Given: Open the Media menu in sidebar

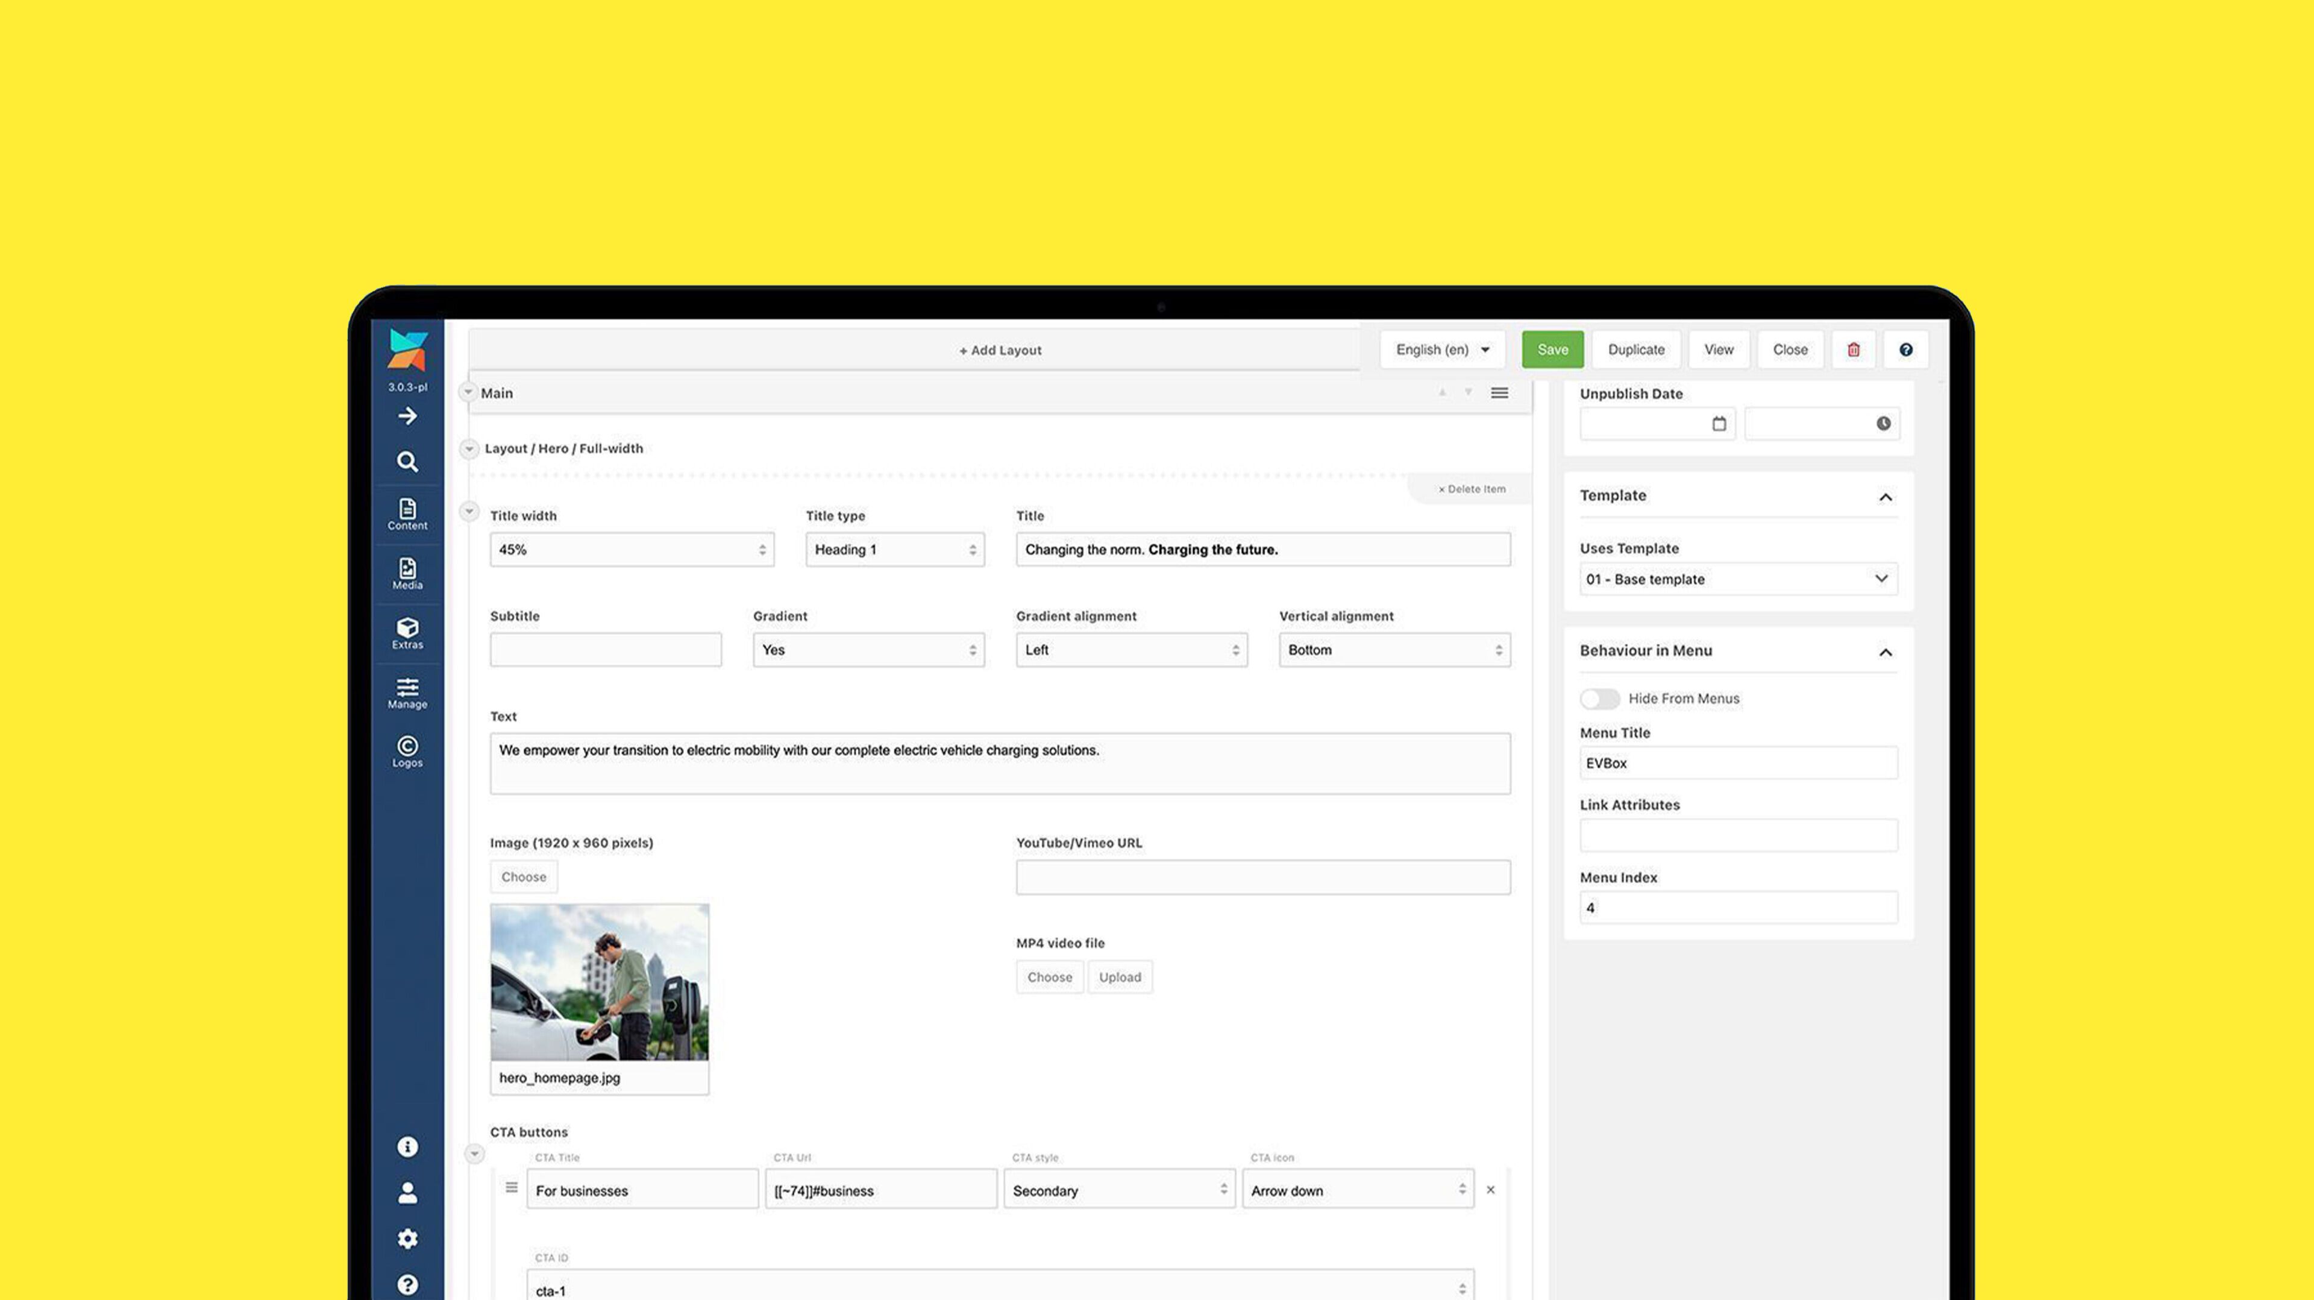Looking at the screenshot, I should coord(407,574).
